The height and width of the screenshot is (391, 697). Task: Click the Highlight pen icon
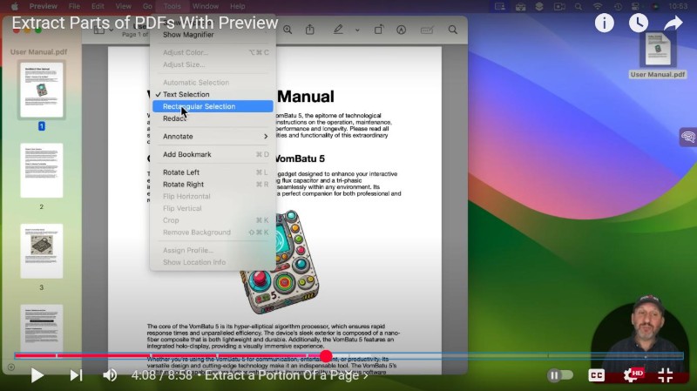[x=338, y=30]
